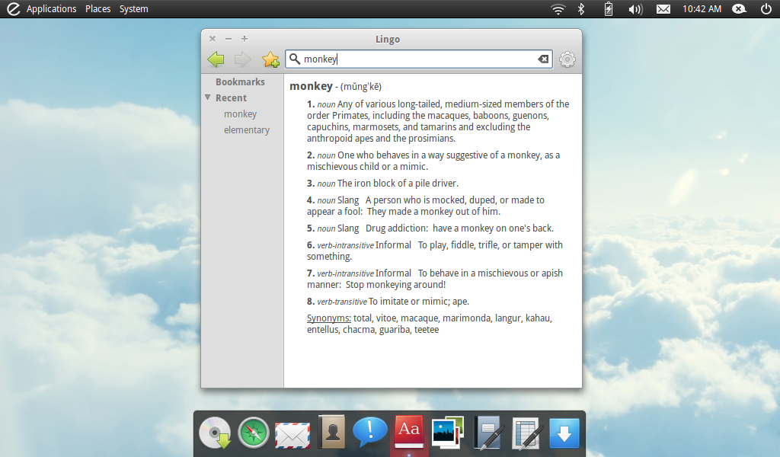780x457 pixels.
Task: Open the System menu
Action: [133, 9]
